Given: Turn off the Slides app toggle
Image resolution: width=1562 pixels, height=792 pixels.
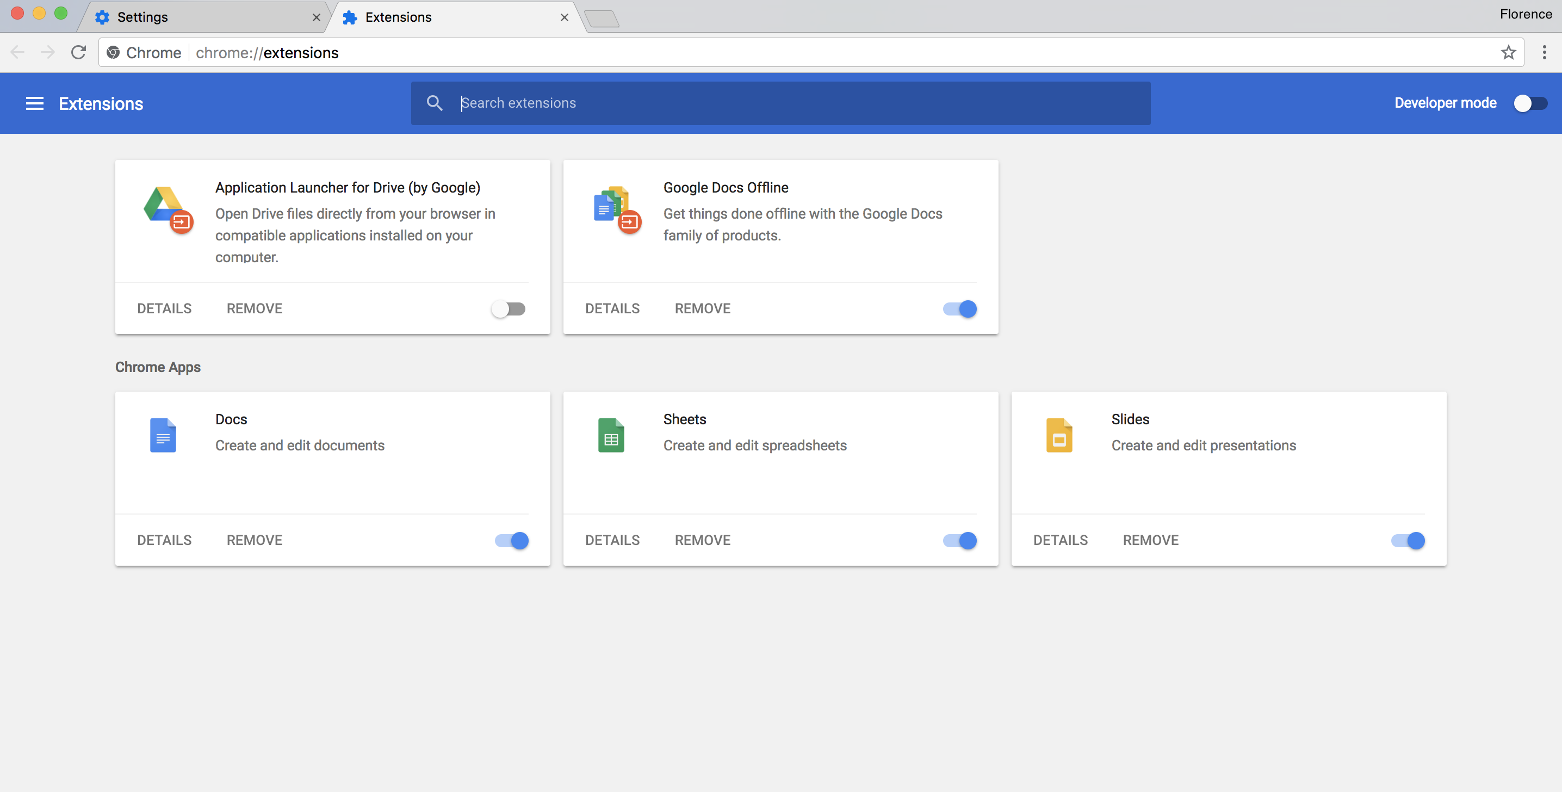Looking at the screenshot, I should pyautogui.click(x=1408, y=541).
